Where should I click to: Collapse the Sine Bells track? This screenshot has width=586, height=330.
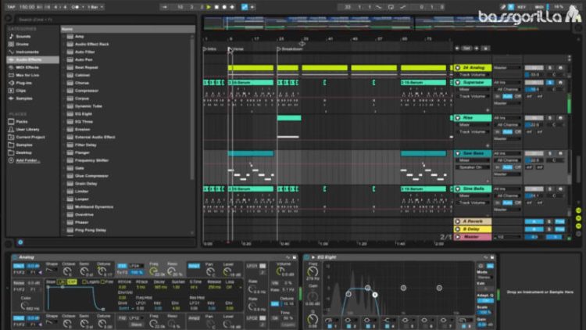pos(458,188)
